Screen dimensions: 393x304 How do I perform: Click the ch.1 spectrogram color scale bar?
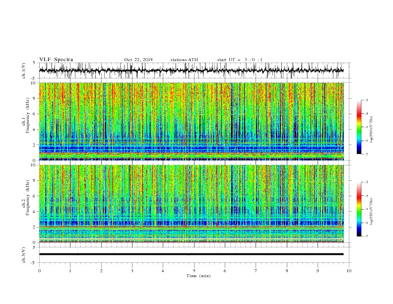(x=359, y=127)
